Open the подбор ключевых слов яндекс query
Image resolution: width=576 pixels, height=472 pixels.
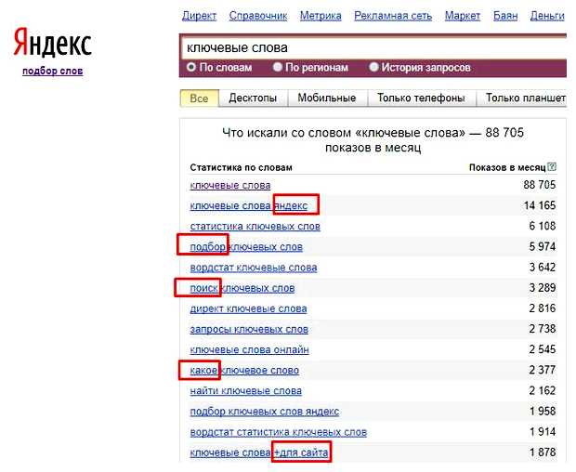pyautogui.click(x=265, y=412)
